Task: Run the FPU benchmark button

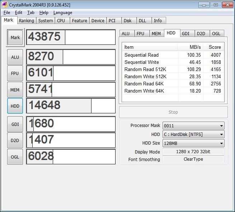Action: tap(15, 74)
